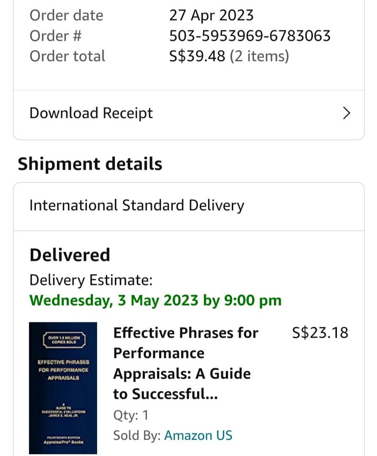Open the Effective Phrases for Performance Appraisals title
The width and height of the screenshot is (377, 456).
[x=186, y=363]
